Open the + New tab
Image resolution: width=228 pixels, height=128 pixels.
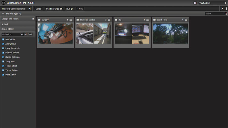tap(80, 9)
